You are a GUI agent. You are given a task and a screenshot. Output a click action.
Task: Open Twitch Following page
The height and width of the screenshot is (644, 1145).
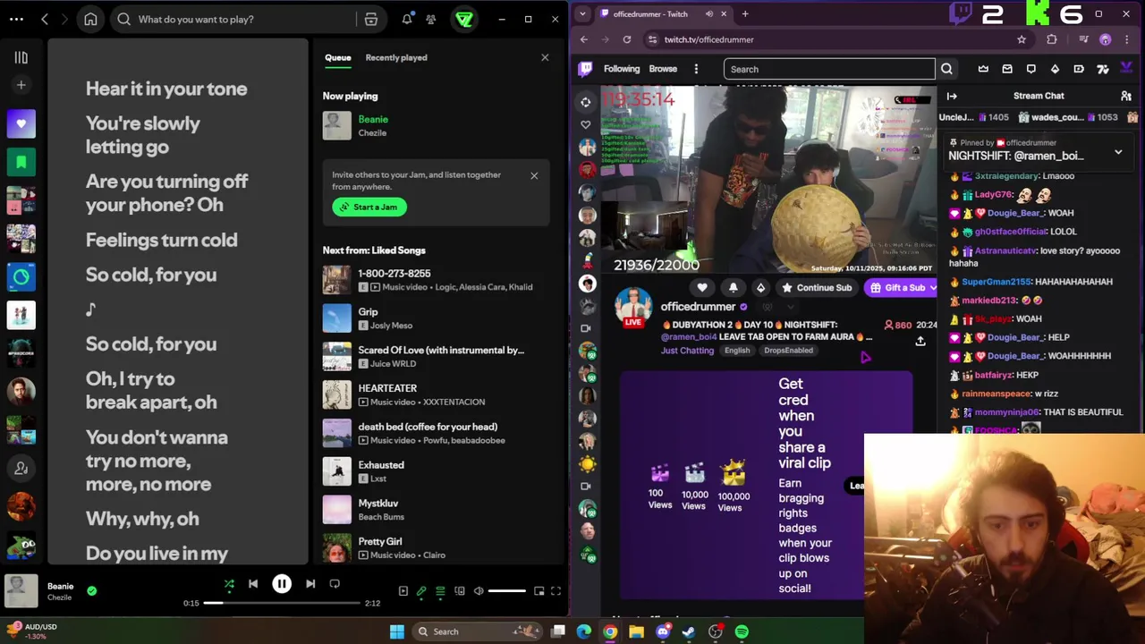click(x=622, y=69)
